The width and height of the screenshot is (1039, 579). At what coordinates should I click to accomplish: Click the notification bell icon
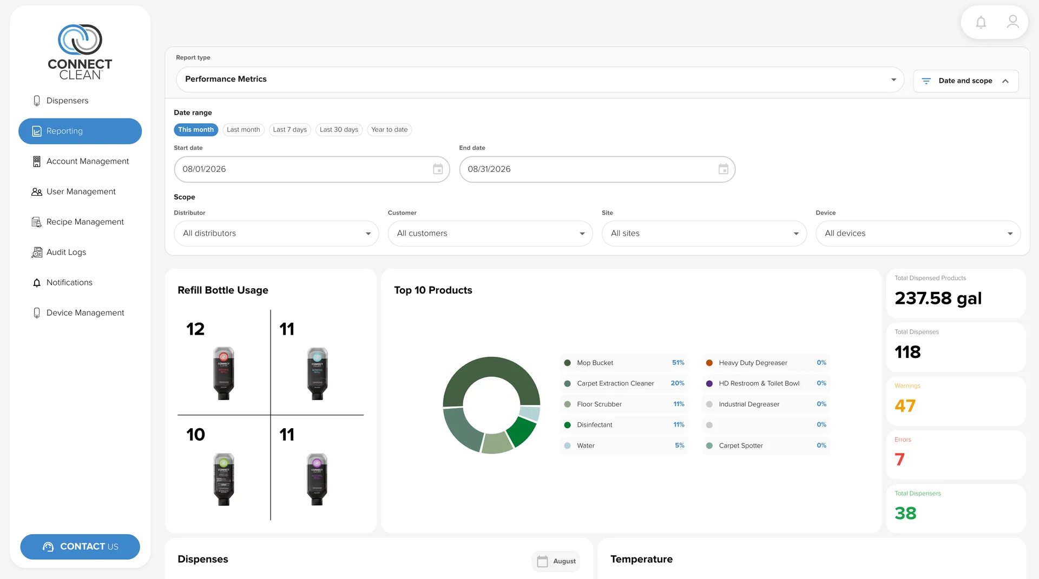tap(981, 22)
